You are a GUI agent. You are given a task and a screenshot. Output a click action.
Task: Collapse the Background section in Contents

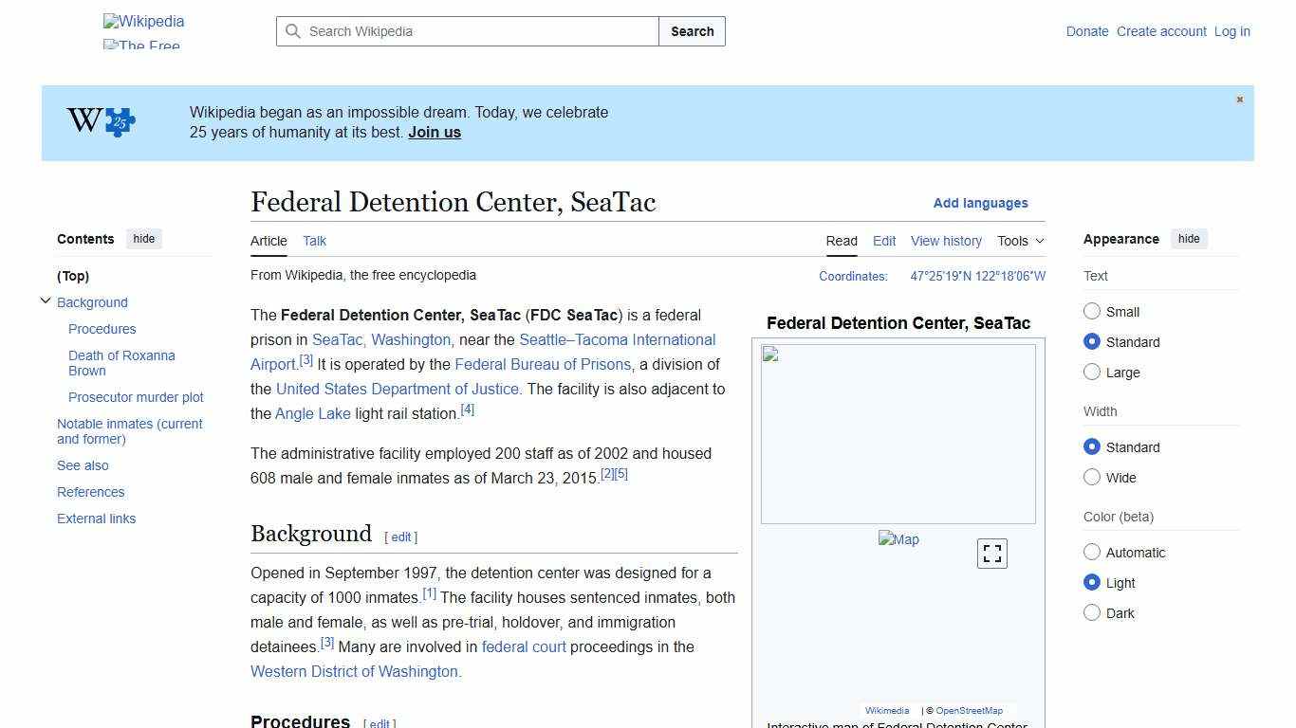click(46, 300)
